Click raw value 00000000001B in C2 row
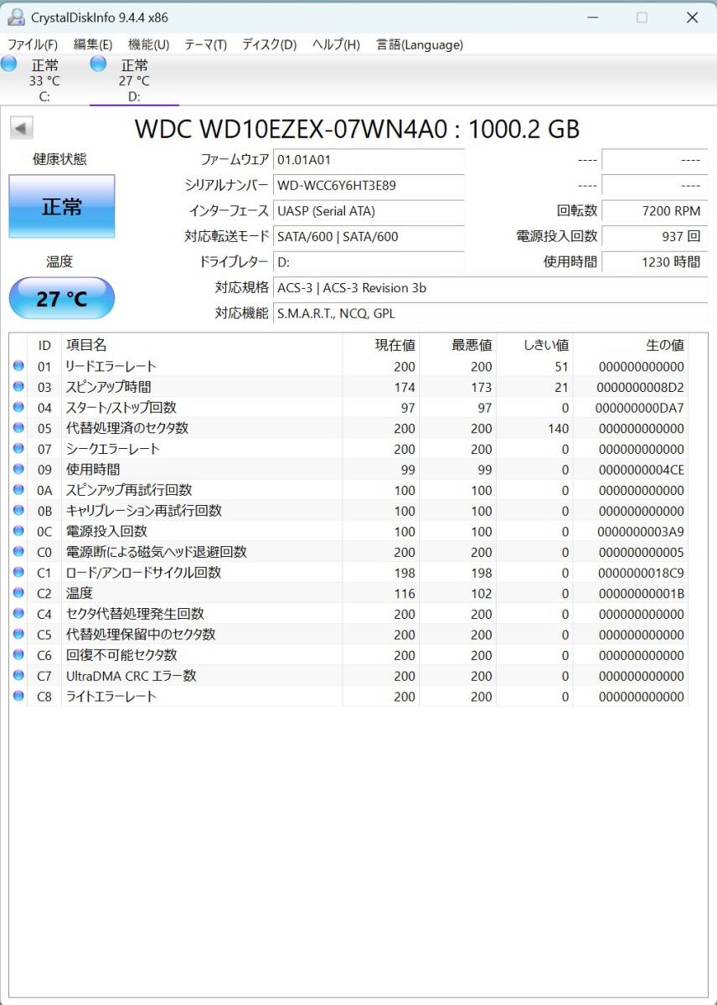 tap(641, 594)
